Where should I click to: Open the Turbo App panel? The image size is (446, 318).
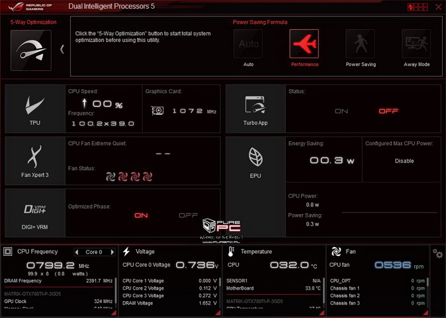(x=255, y=109)
